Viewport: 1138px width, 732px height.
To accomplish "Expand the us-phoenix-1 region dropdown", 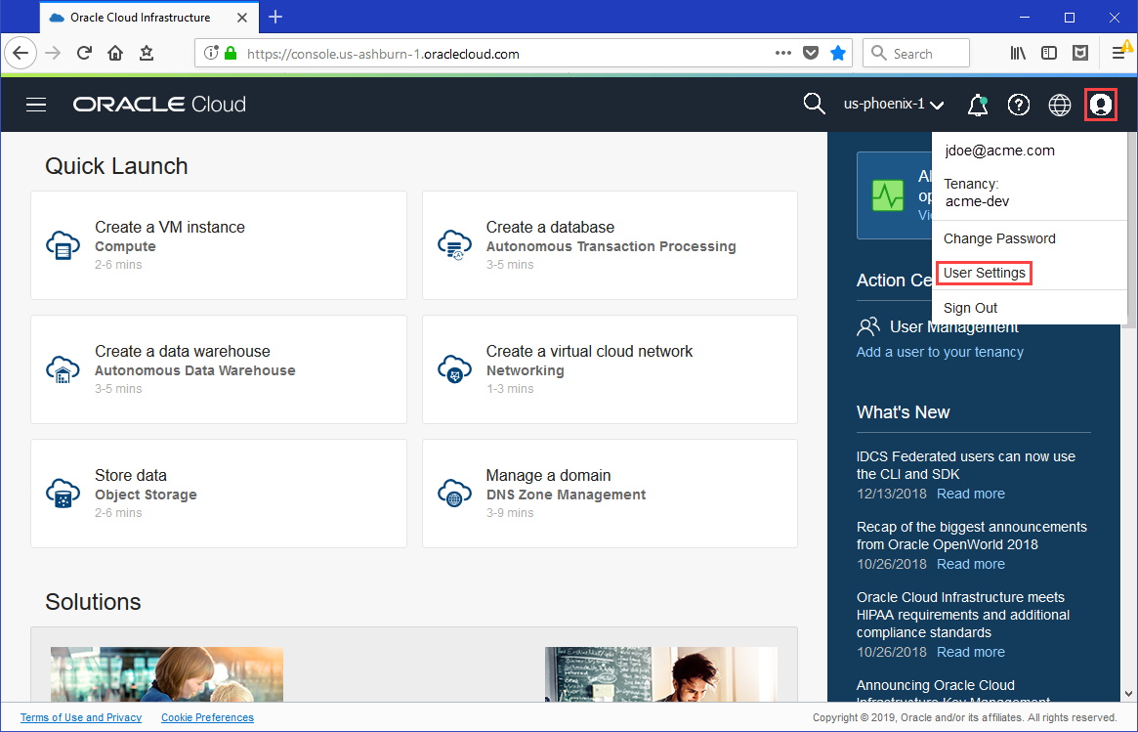I will pos(894,104).
